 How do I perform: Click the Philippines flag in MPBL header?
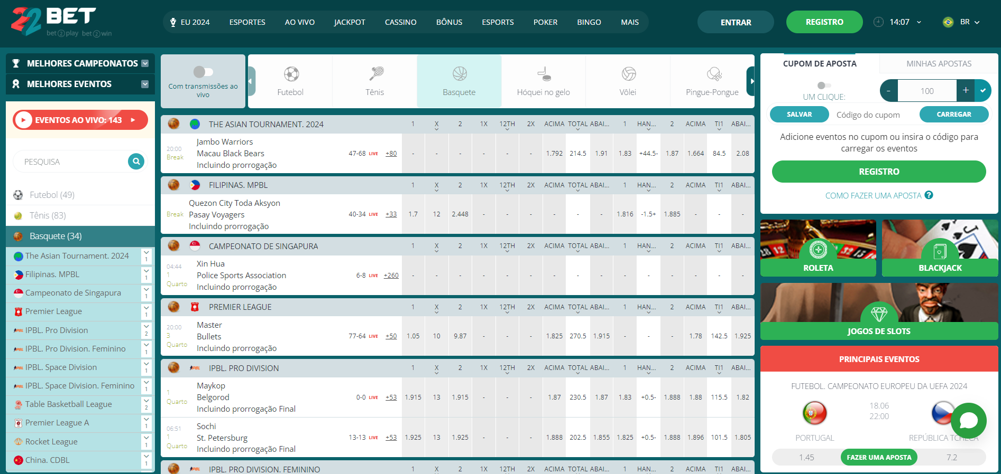(195, 185)
